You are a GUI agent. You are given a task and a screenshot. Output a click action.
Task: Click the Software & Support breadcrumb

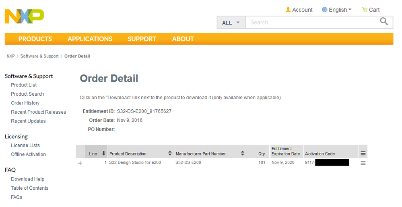point(39,56)
